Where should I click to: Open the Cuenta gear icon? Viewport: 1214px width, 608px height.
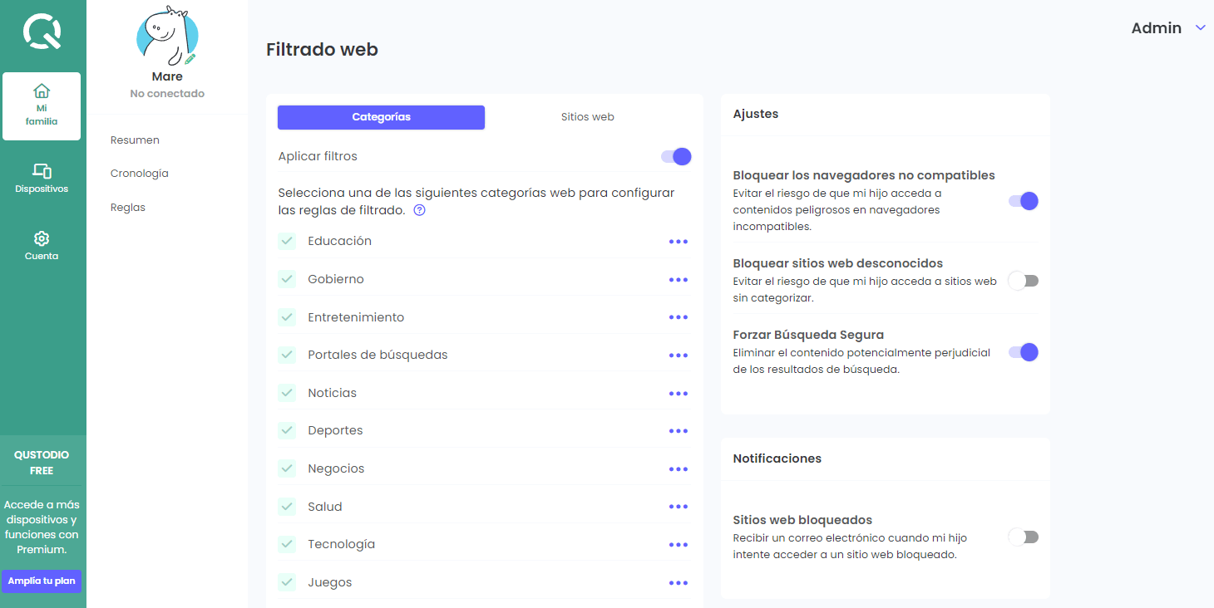pyautogui.click(x=42, y=239)
